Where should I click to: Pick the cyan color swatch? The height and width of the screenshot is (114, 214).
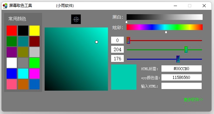[x=23, y=74]
